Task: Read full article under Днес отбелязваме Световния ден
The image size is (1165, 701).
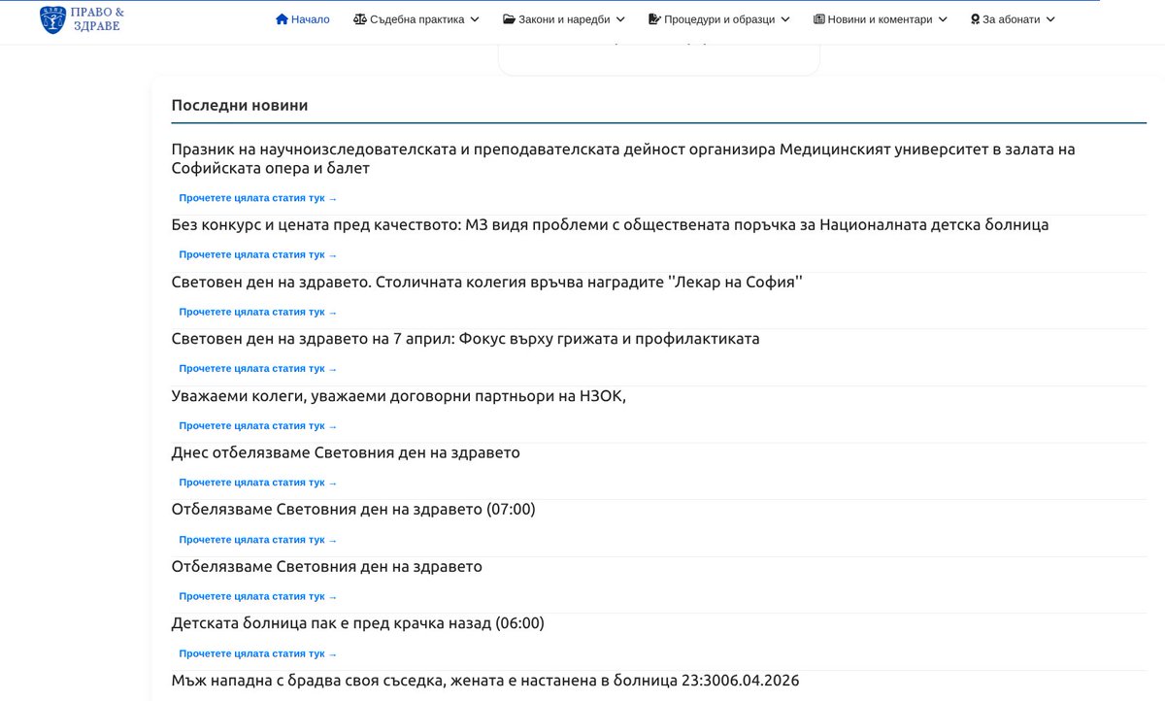Action: (x=257, y=483)
